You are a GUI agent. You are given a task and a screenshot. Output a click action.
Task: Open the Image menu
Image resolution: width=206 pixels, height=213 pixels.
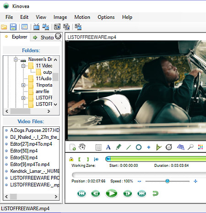coord(60,17)
